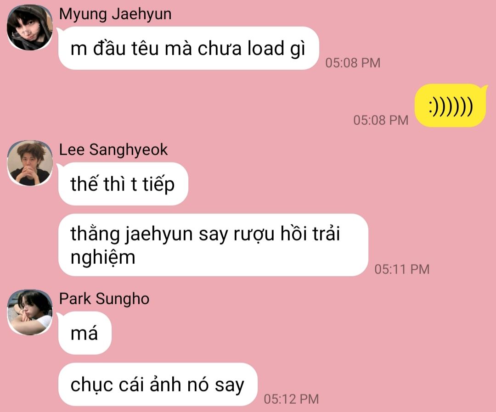496x412 pixels.
Task: Open Park Sungho's profile picture
Action: click(x=30, y=312)
